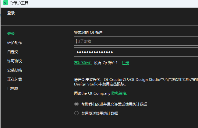Select the 维护动作 step in sidebar
198x128 pixels.
click(15, 43)
